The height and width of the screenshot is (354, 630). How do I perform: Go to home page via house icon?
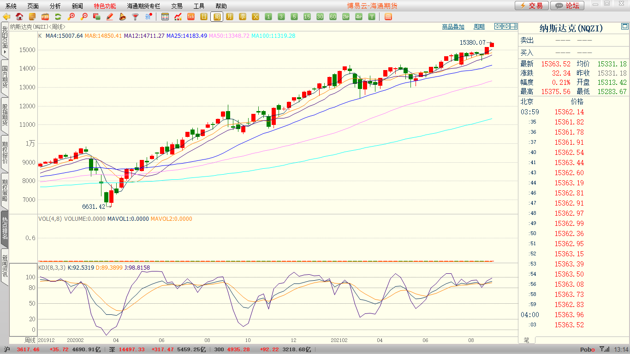coord(19,17)
